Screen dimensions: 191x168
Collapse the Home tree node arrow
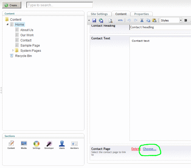click(8, 24)
